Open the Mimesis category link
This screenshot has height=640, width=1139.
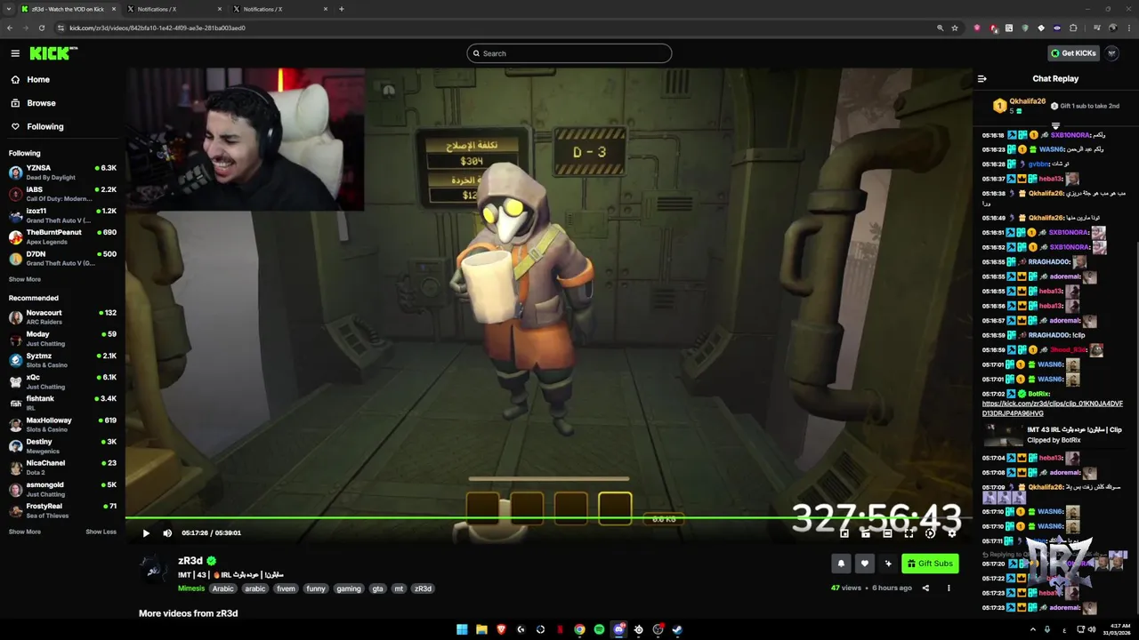tap(191, 588)
